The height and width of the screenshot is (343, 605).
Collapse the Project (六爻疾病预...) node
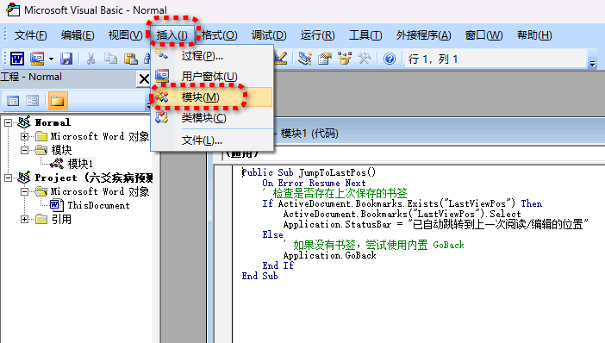[8, 178]
